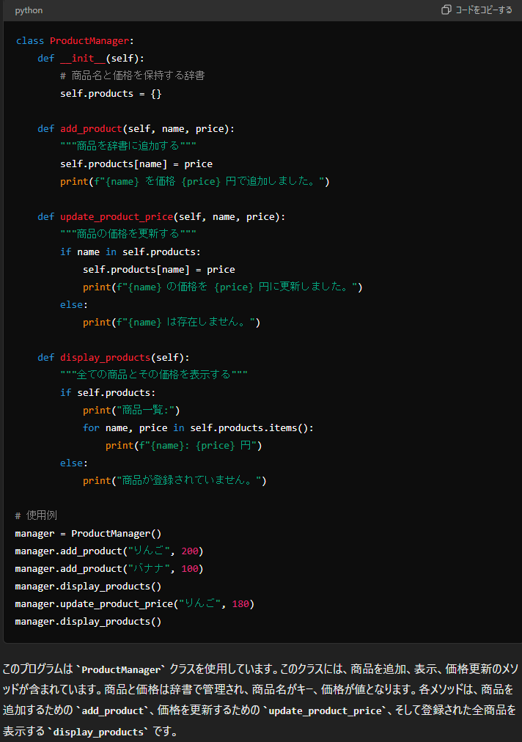Viewport: 522px width, 742px height.
Task: Click the number 180 in update call
Action: tap(243, 603)
